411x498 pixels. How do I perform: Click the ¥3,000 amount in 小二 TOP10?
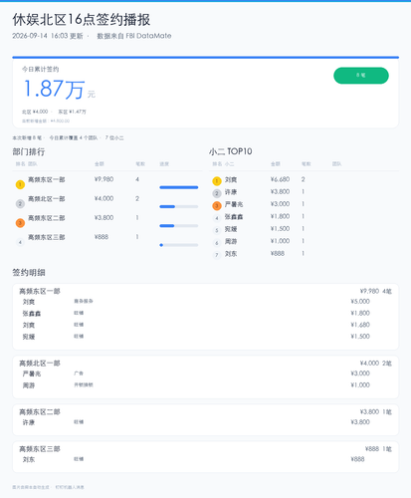coord(280,204)
